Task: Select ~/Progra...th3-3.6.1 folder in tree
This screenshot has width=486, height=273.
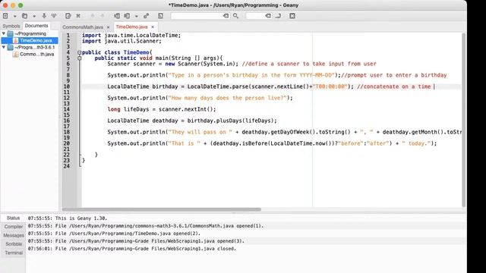Action: [x=34, y=47]
